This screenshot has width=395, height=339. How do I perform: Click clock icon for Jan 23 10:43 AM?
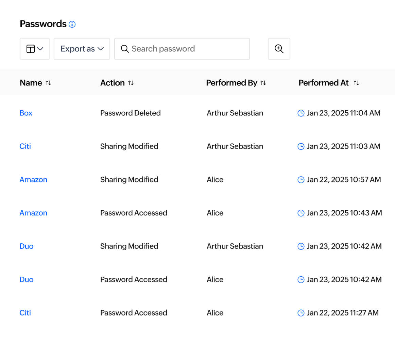coord(301,213)
